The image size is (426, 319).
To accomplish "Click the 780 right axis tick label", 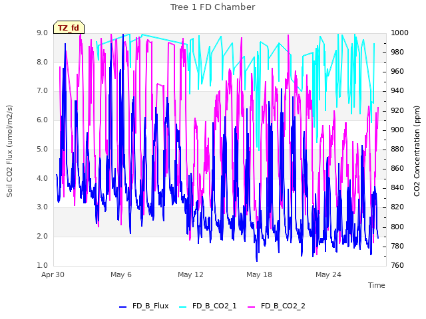I will (x=397, y=247).
